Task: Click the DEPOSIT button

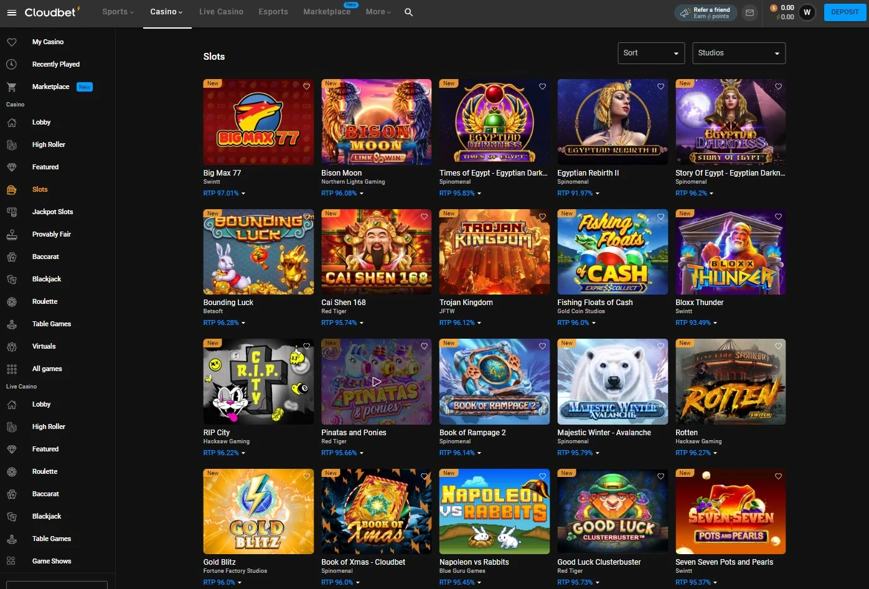Action: click(845, 12)
